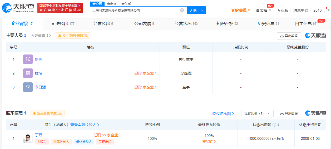Click the TianYanCha logo at top left
The width and height of the screenshot is (331, 149).
18,8
